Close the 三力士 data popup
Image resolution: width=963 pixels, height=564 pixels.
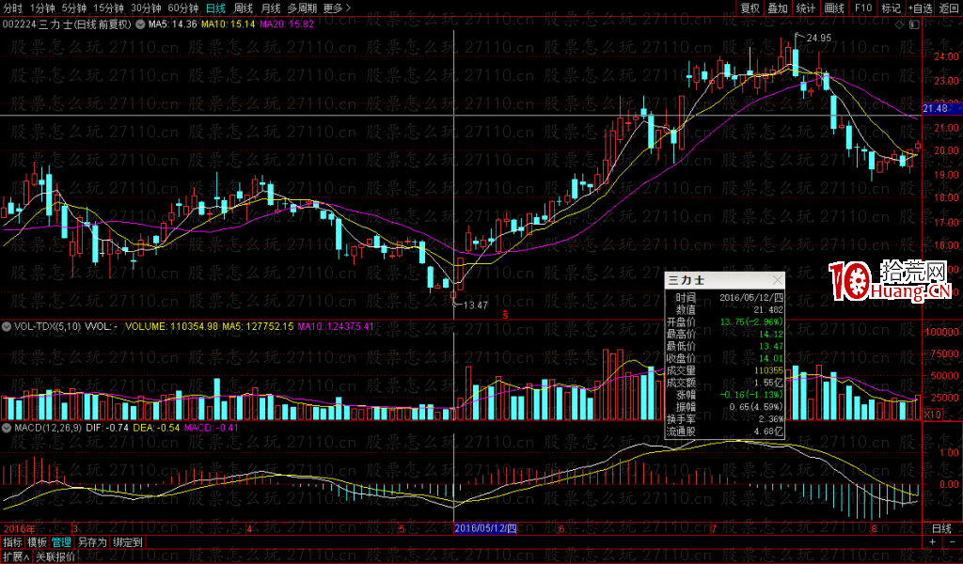coord(777,280)
